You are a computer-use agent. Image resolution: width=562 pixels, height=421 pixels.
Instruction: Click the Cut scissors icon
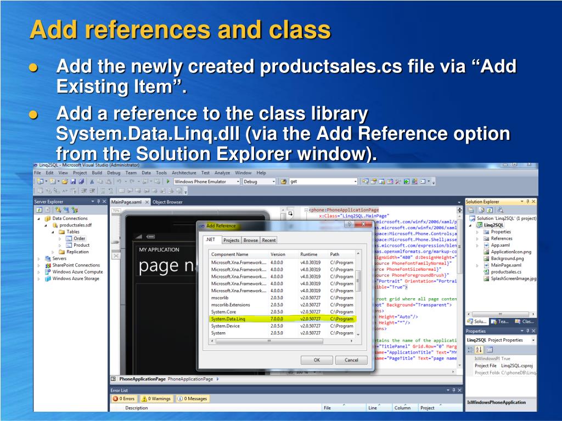92,181
